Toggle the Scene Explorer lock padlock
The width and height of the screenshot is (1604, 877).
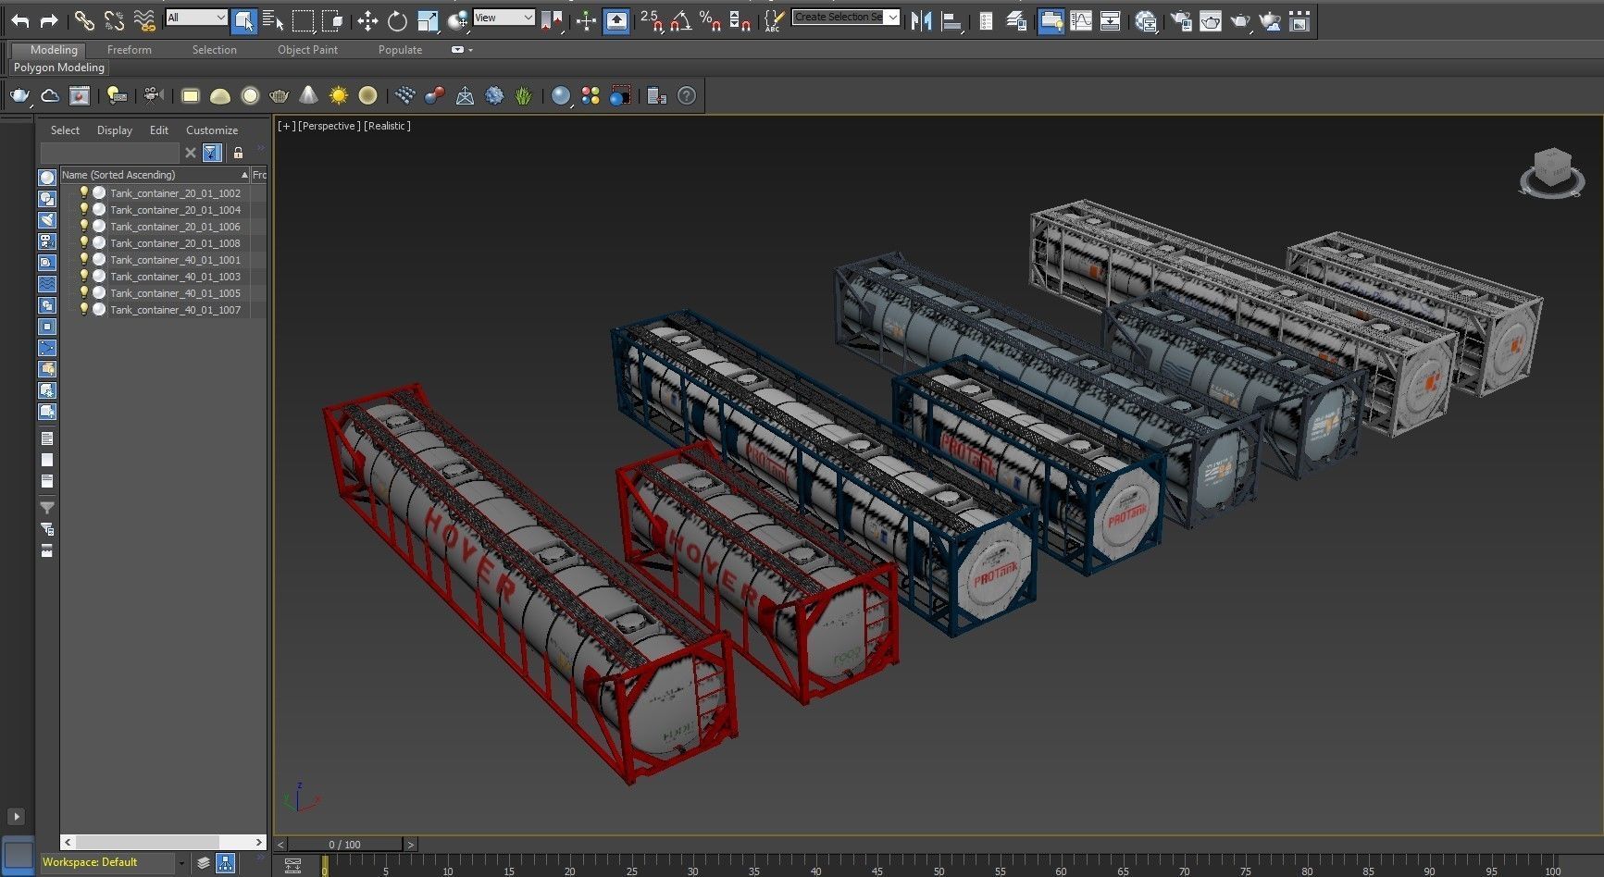[x=238, y=153]
